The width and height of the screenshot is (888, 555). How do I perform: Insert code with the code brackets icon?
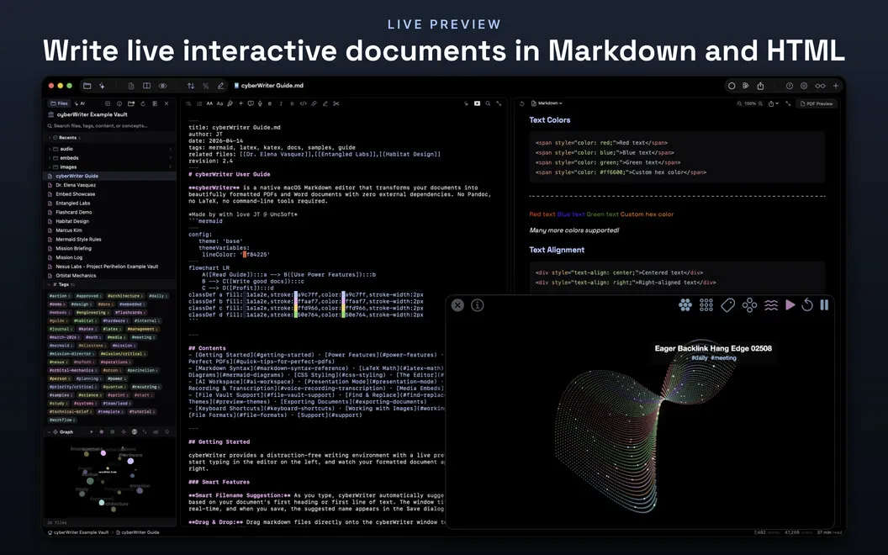pos(303,103)
